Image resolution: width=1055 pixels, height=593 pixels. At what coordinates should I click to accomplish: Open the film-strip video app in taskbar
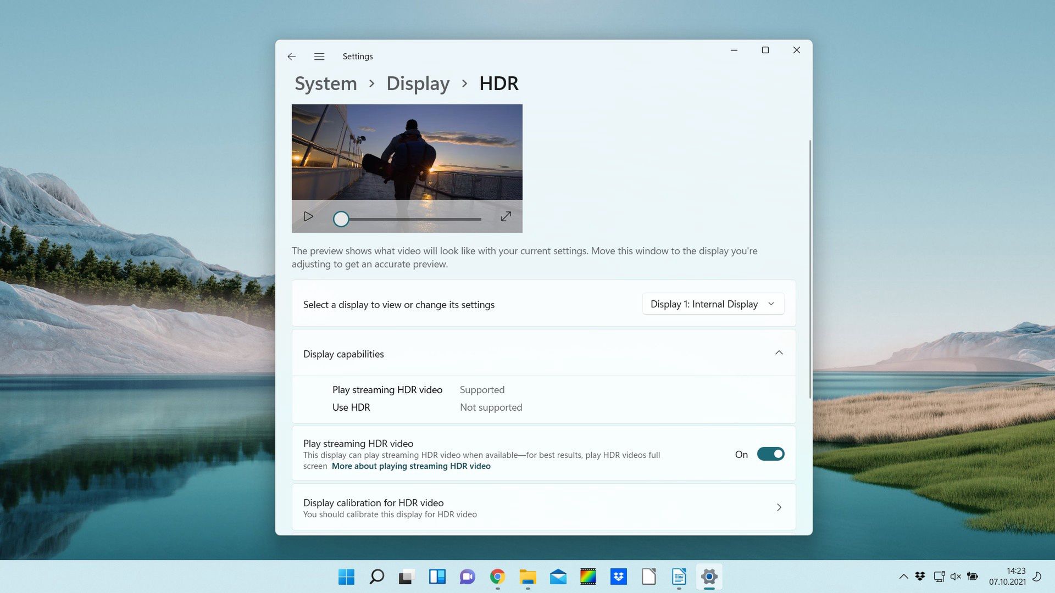[588, 577]
